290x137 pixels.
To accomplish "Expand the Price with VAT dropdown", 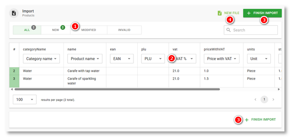I will pos(222,59).
